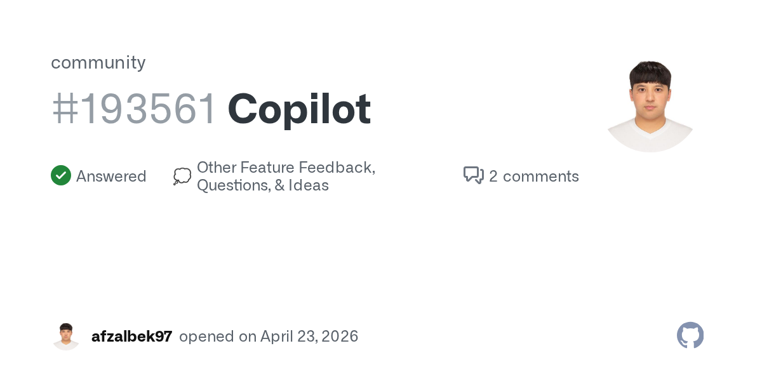Click the word "comments" beside the count
Image resolution: width=762 pixels, height=381 pixels.
[541, 176]
